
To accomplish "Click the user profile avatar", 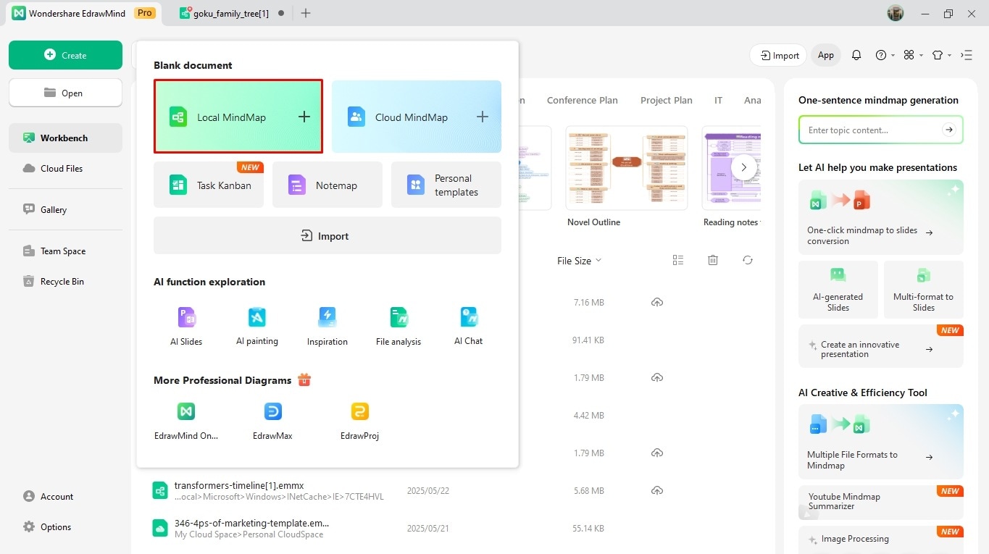I will click(896, 13).
